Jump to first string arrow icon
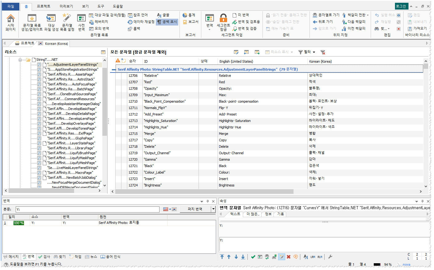This screenshot has width=434, height=270. (222, 257)
